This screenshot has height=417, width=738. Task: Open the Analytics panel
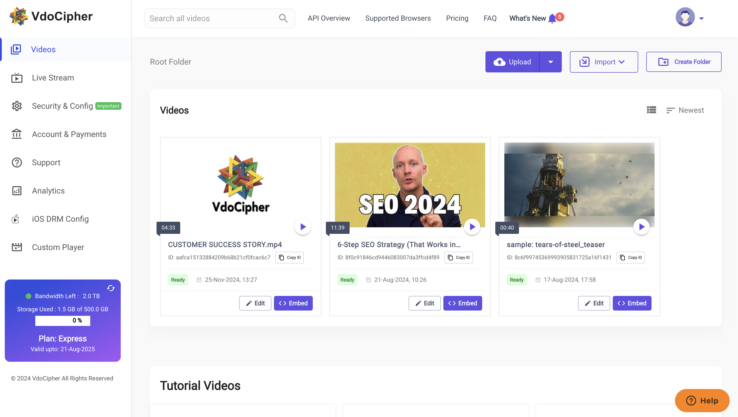tap(48, 190)
